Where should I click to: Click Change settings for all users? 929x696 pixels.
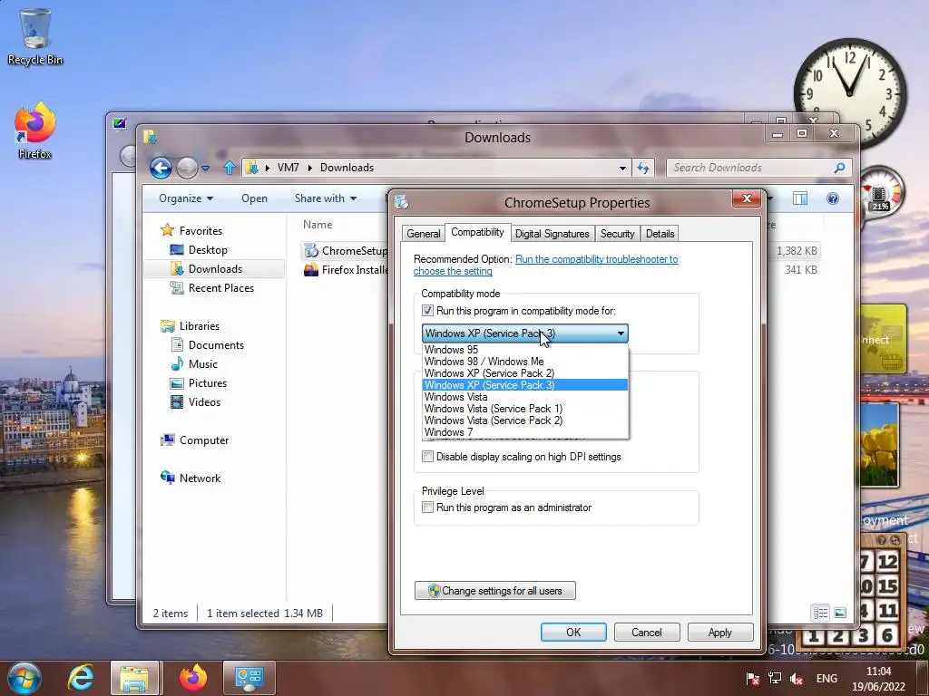coord(495,591)
